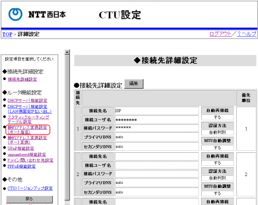This screenshot has width=258, height=205.
Task: Click the ◆その他 sidebar heading
Action: coord(12,180)
